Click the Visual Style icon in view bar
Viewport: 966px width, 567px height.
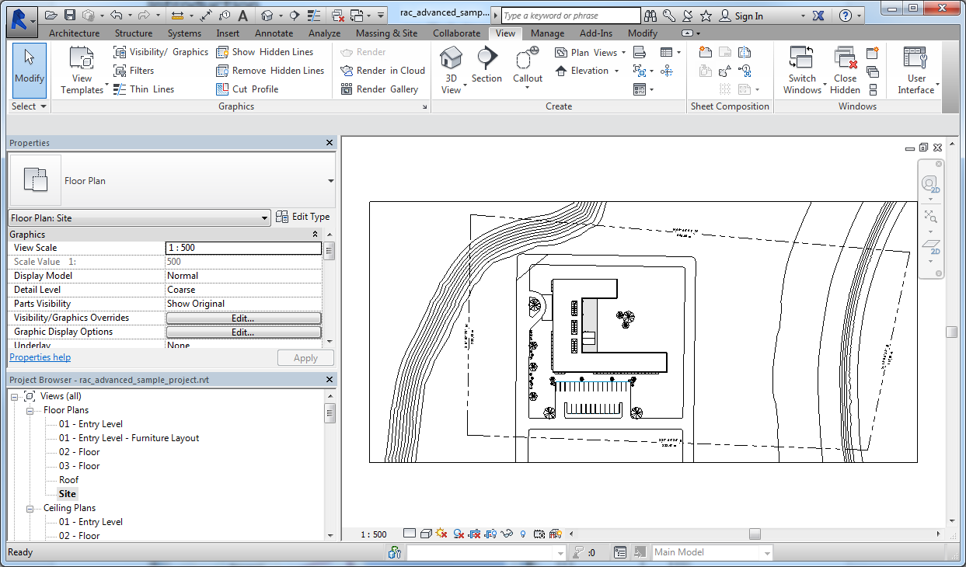pyautogui.click(x=427, y=534)
